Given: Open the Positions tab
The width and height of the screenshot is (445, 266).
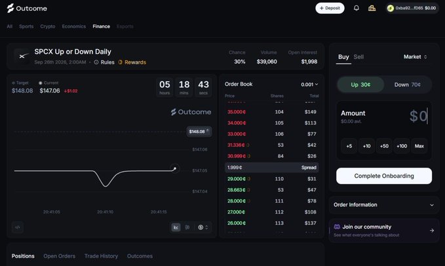Looking at the screenshot, I should (x=23, y=256).
